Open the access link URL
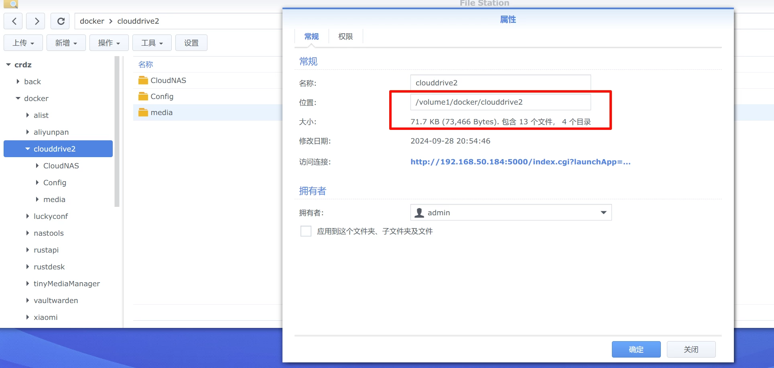The height and width of the screenshot is (368, 774). [x=520, y=162]
